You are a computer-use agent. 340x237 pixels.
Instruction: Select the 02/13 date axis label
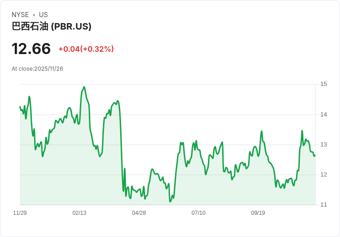tap(79, 213)
